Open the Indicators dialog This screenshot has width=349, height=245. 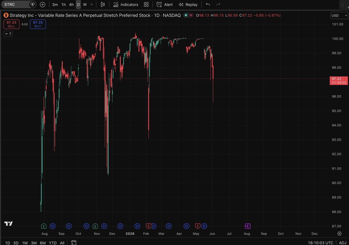pos(126,5)
